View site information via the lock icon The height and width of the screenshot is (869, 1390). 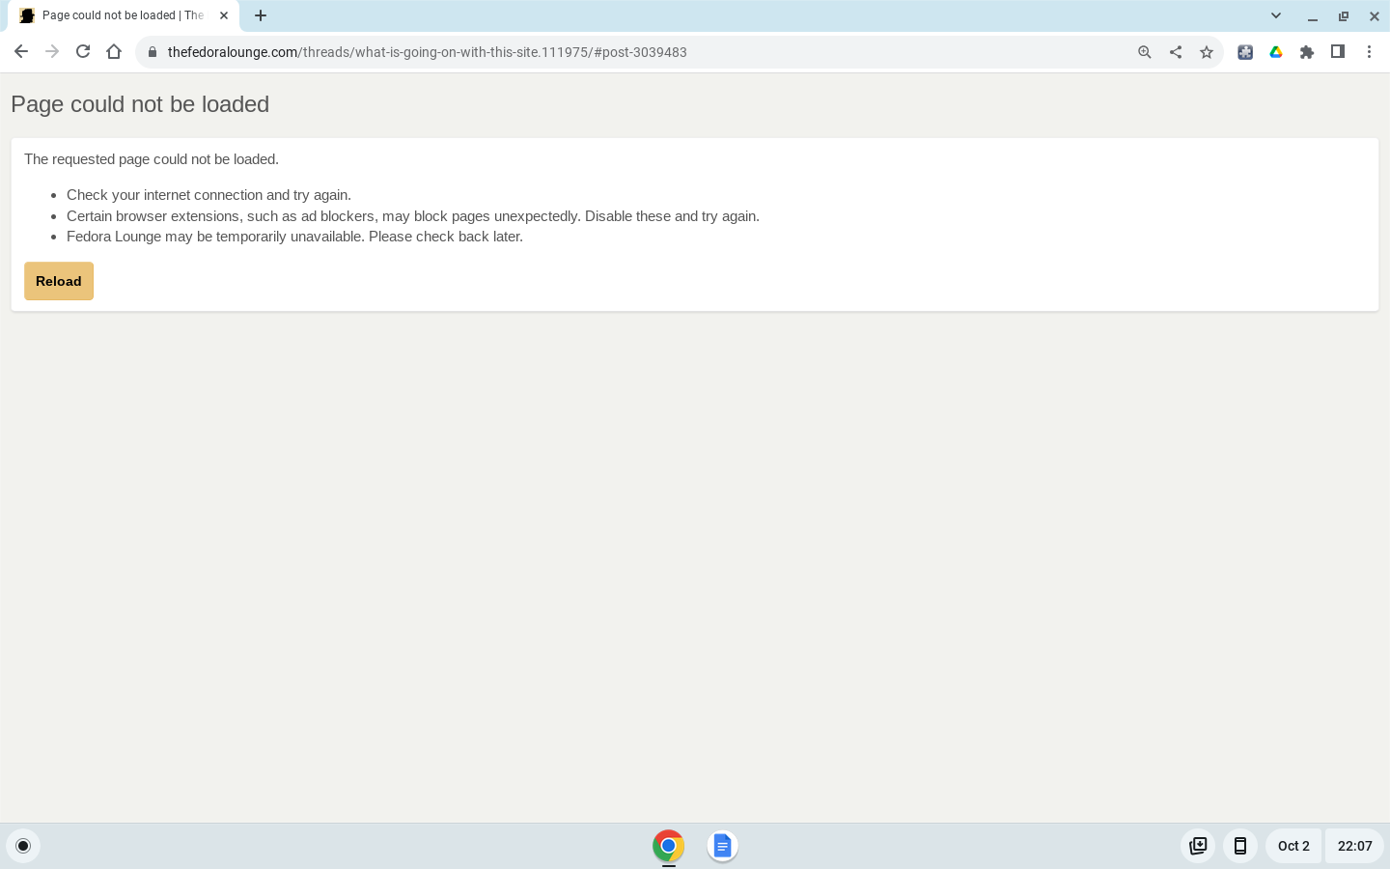152,52
